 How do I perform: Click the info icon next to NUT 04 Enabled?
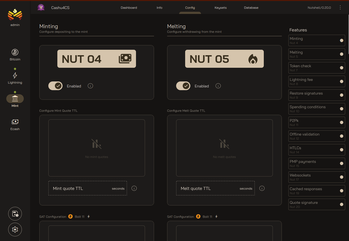(x=90, y=86)
